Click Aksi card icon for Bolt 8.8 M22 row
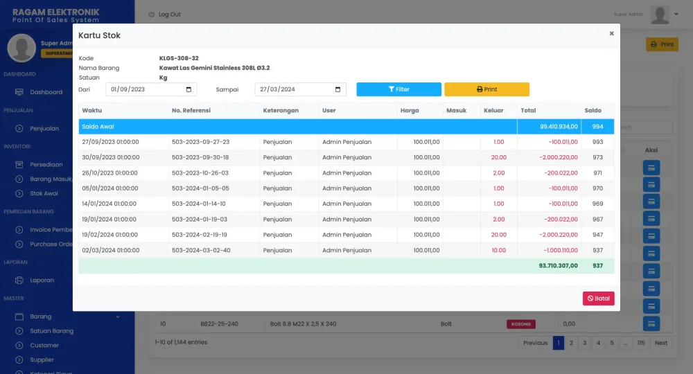This screenshot has height=374, width=693. [651, 323]
